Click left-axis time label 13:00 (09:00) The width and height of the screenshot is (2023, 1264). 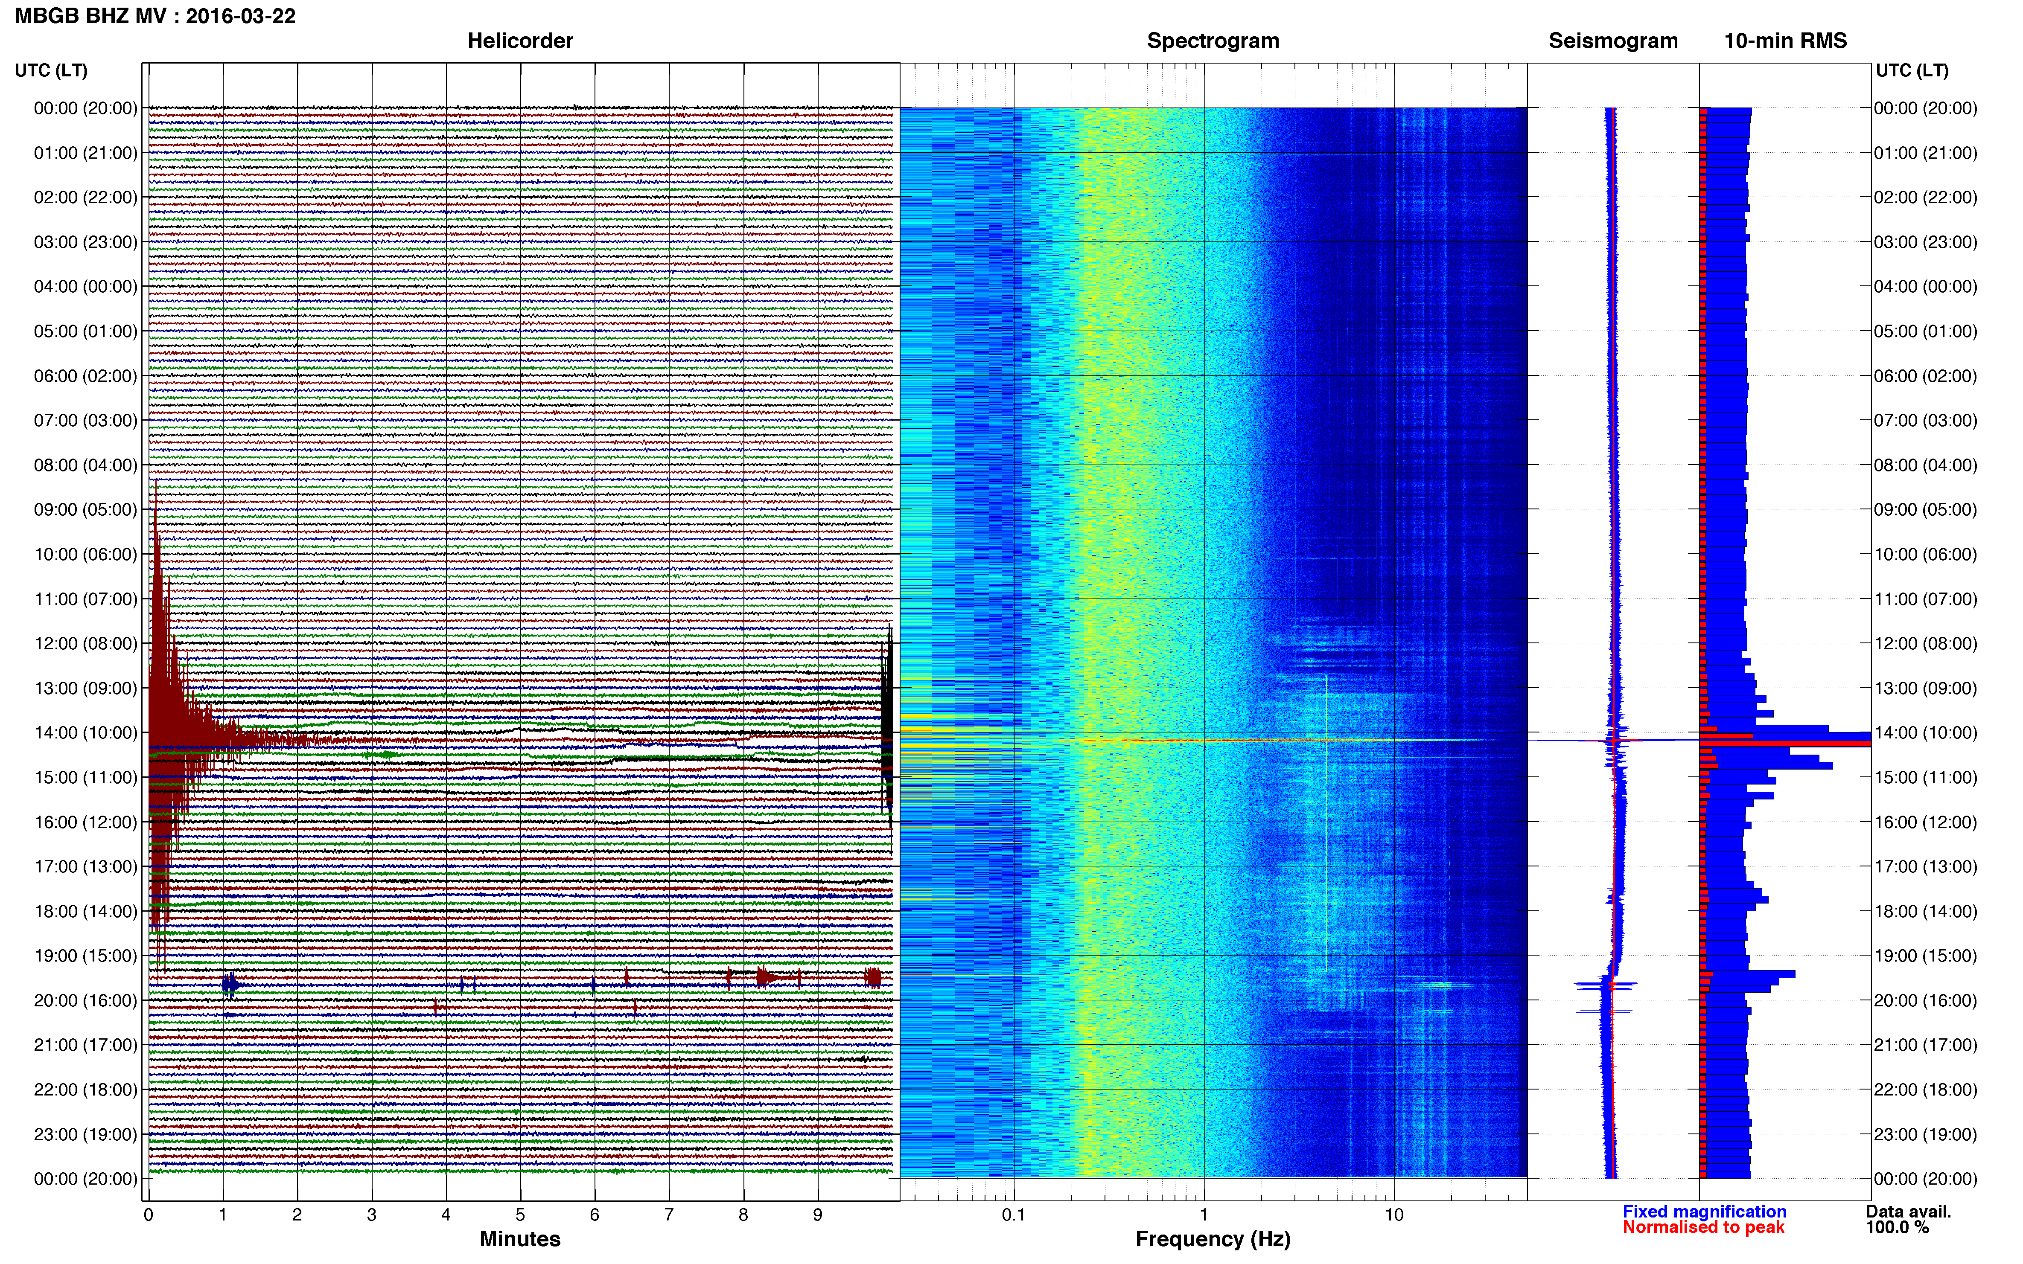tap(85, 688)
